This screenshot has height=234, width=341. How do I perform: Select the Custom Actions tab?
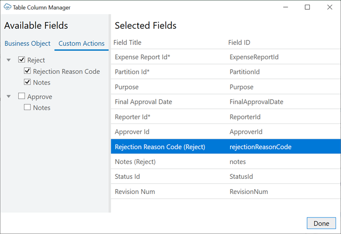81,43
